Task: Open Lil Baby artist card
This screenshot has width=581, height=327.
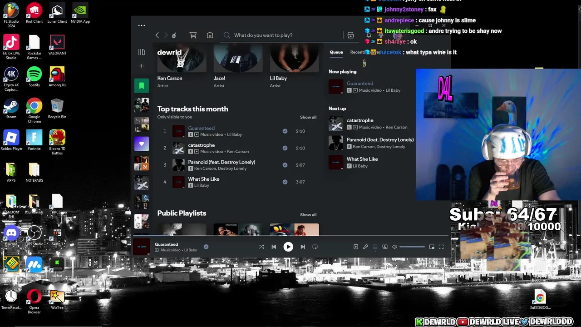Action: pyautogui.click(x=294, y=67)
